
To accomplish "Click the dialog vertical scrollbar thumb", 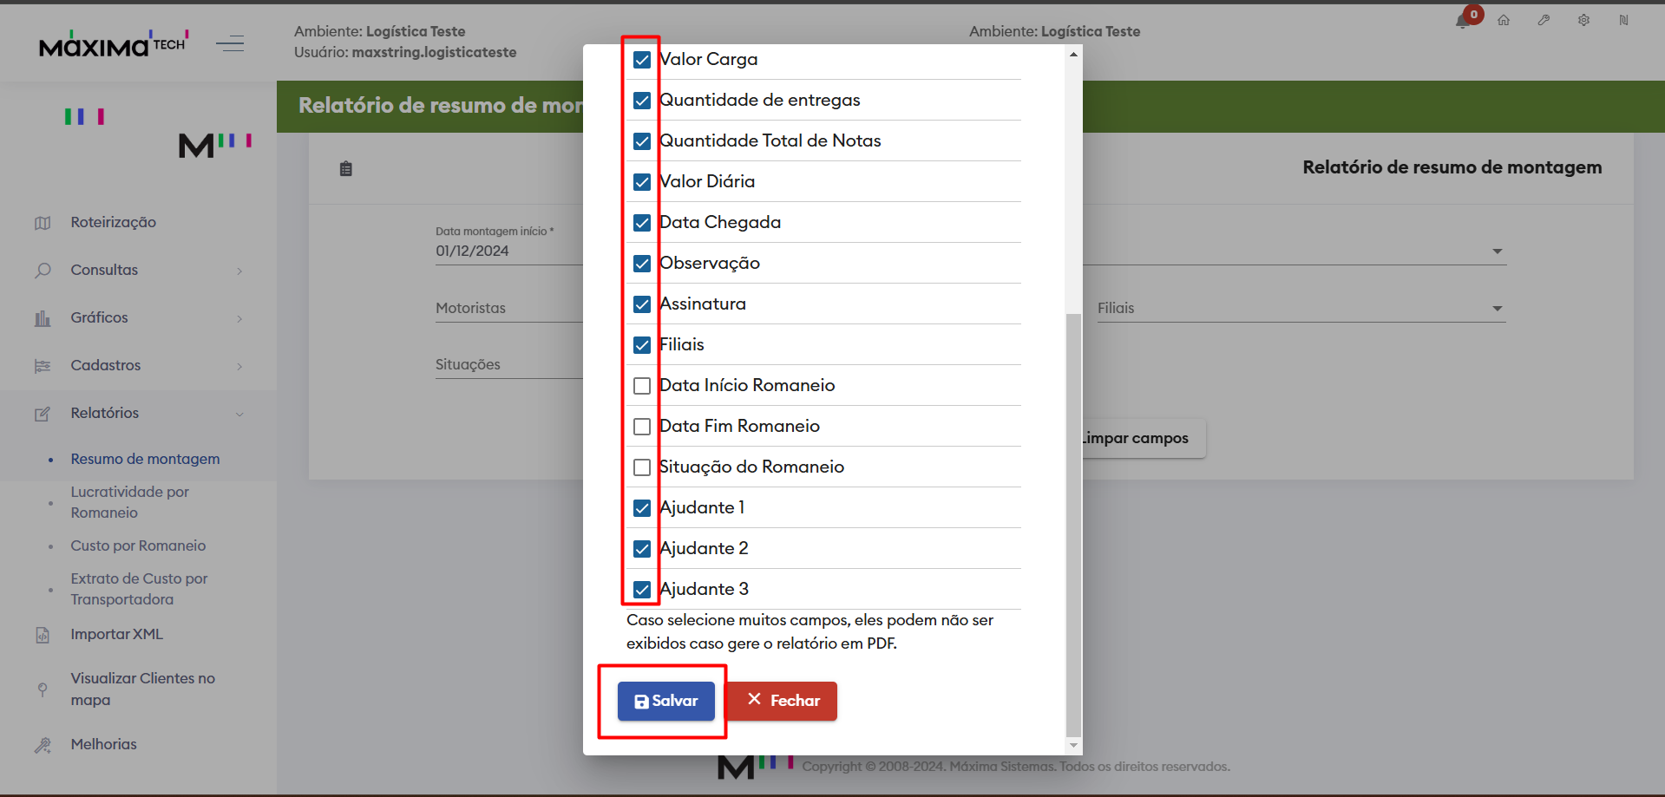I will pyautogui.click(x=1073, y=525).
